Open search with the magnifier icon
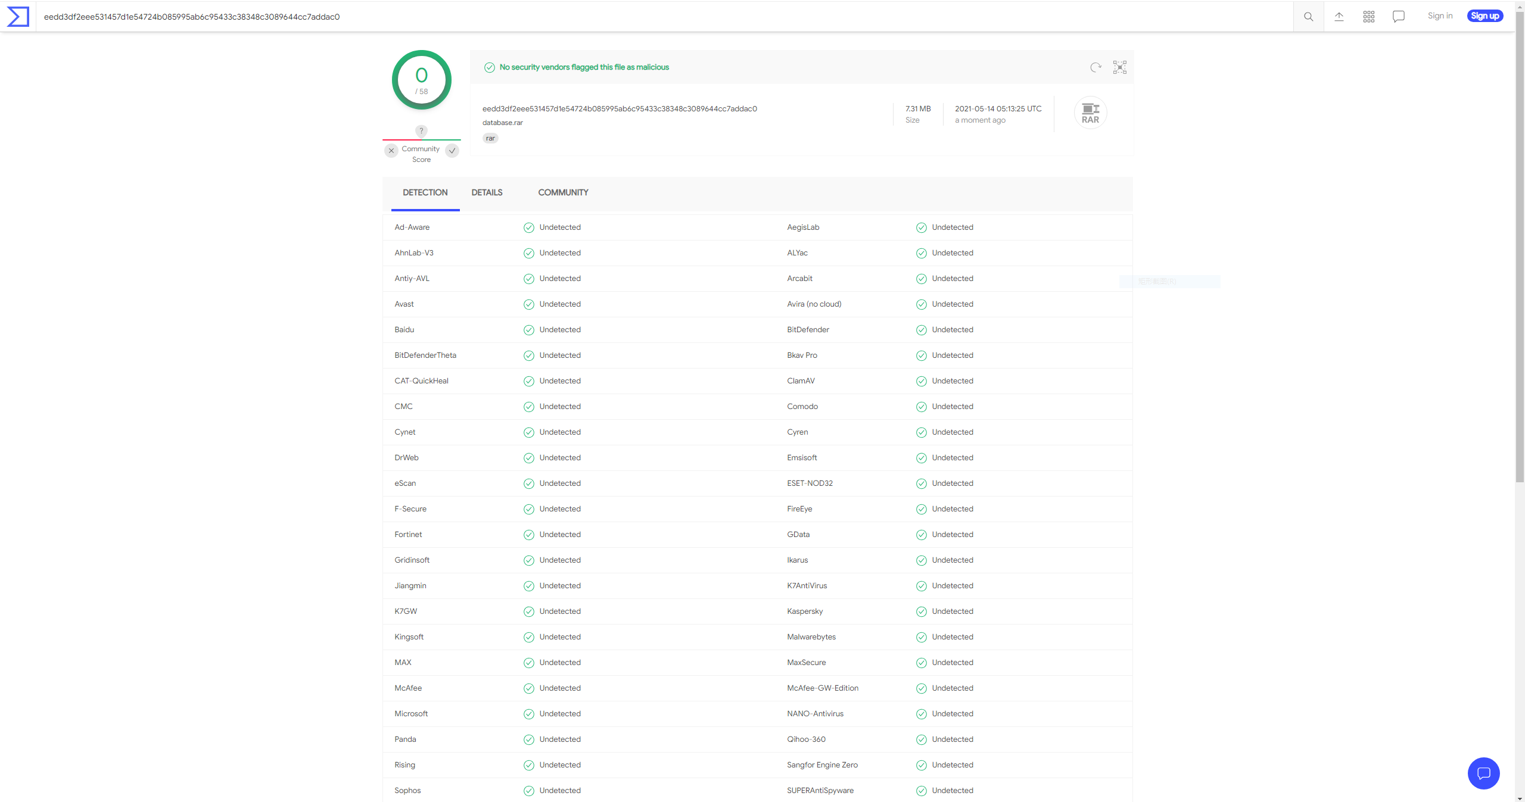This screenshot has height=802, width=1525. pyautogui.click(x=1308, y=17)
